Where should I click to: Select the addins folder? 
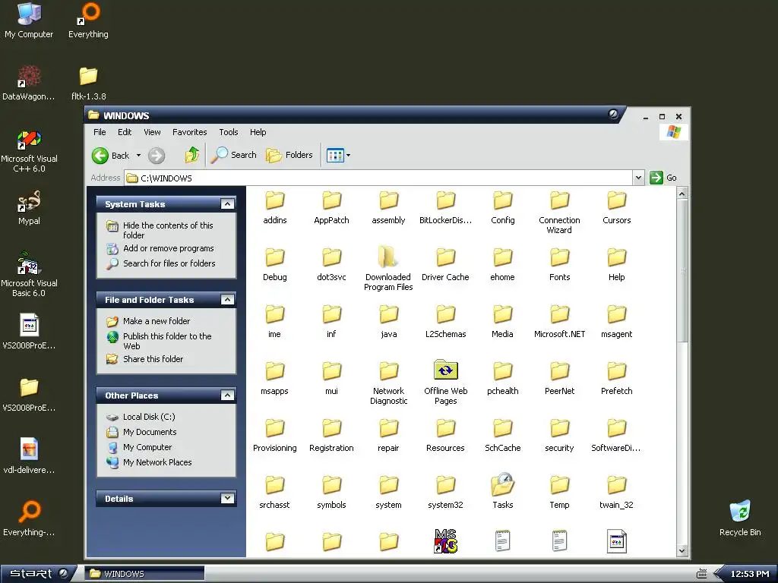(x=274, y=208)
